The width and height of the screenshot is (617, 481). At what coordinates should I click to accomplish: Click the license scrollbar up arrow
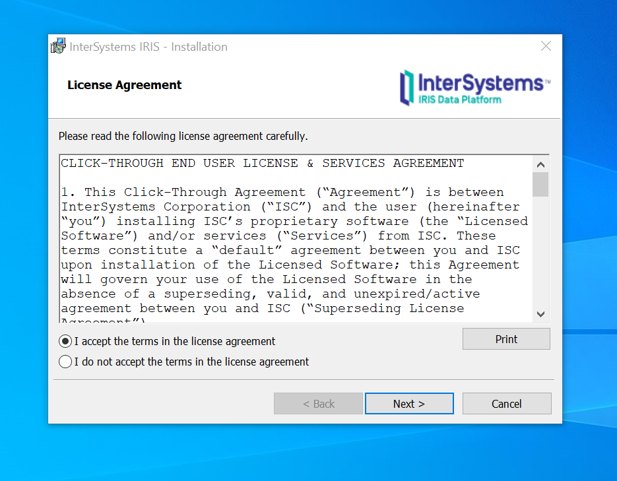(540, 164)
